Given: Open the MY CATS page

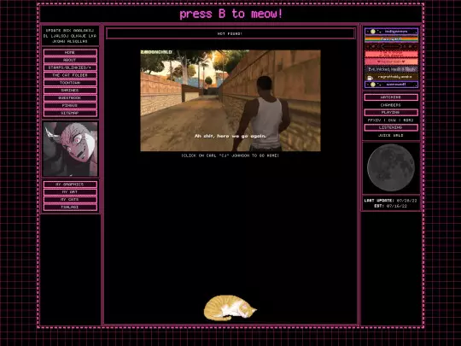Looking at the screenshot, I should point(70,199).
